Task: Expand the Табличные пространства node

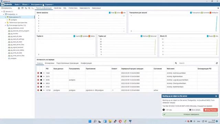Action: point(5,22)
